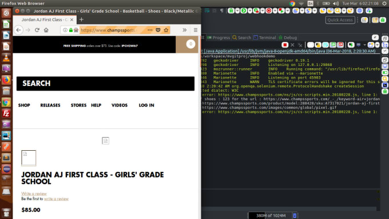This screenshot has height=219, width=389.
Task: Click the Eclipse toolbar search magnifier icon
Action: coord(338,11)
